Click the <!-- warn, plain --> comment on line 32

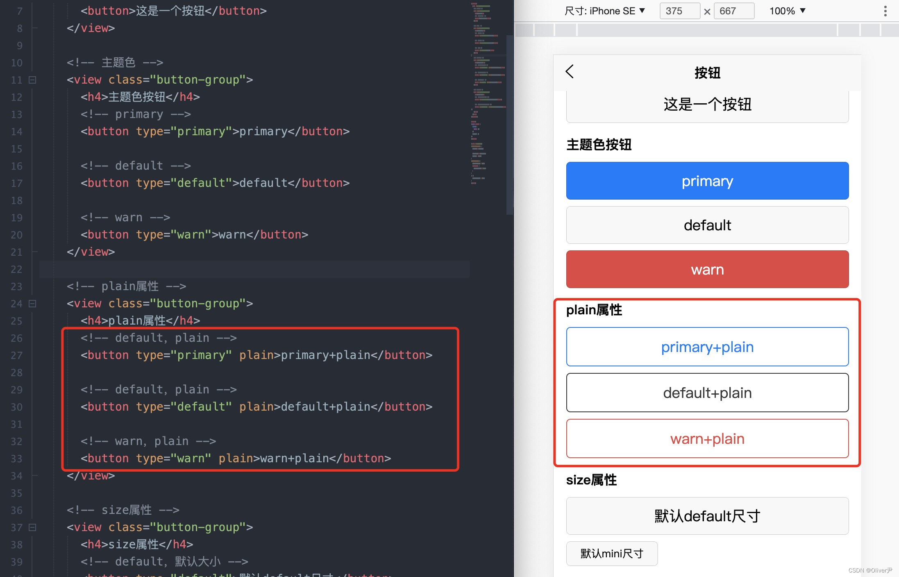point(148,441)
